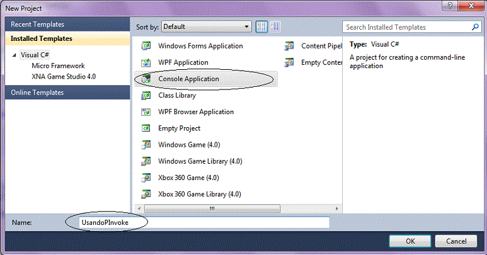
Task: Close the New Project dialog
Action: coord(471,5)
